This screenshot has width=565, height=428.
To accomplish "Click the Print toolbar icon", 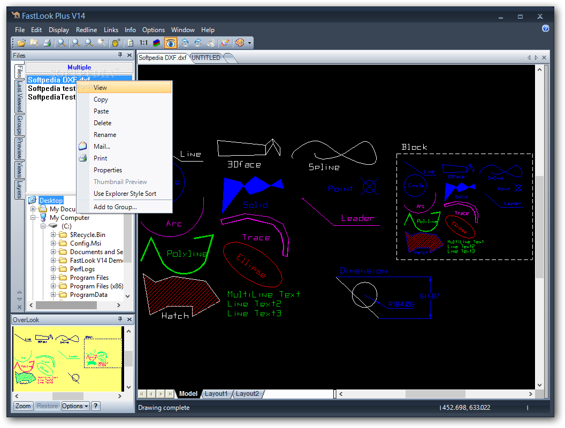I will [47, 43].
